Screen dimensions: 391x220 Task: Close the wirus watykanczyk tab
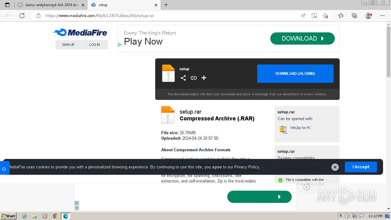coord(83,5)
